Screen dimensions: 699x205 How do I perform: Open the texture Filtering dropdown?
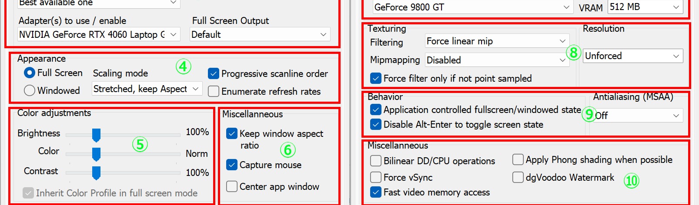pyautogui.click(x=497, y=41)
